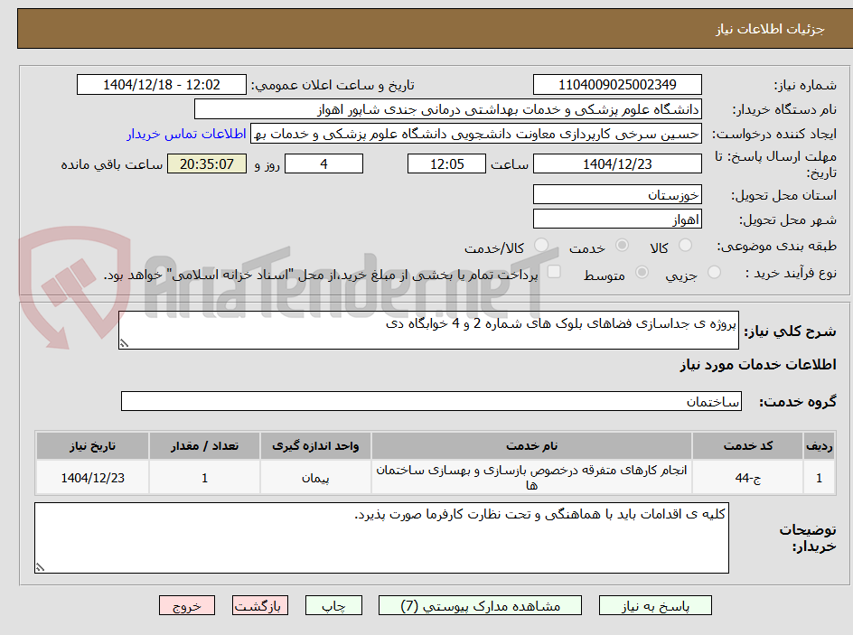Open the اطلاعات تماس خریدار link
853x635 pixels.
coord(186,134)
